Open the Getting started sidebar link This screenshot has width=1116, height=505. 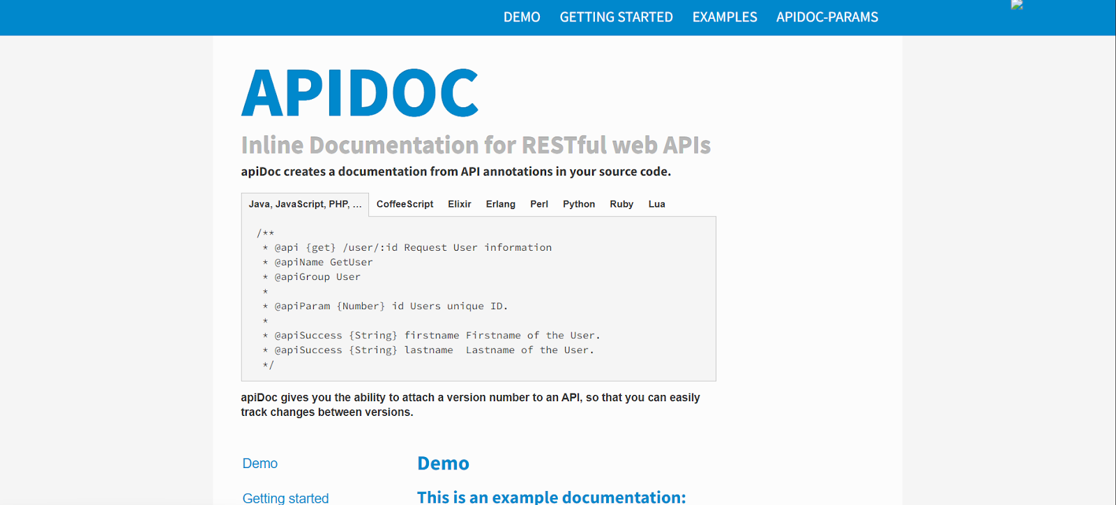click(285, 497)
